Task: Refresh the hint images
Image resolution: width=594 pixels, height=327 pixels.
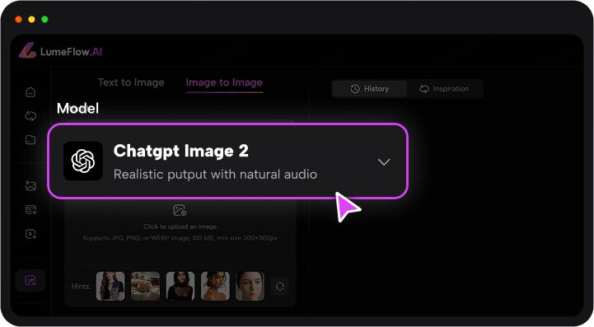Action: 280,286
